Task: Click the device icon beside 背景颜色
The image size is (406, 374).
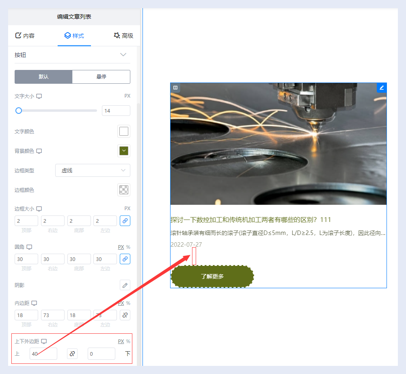Action: pyautogui.click(x=39, y=151)
